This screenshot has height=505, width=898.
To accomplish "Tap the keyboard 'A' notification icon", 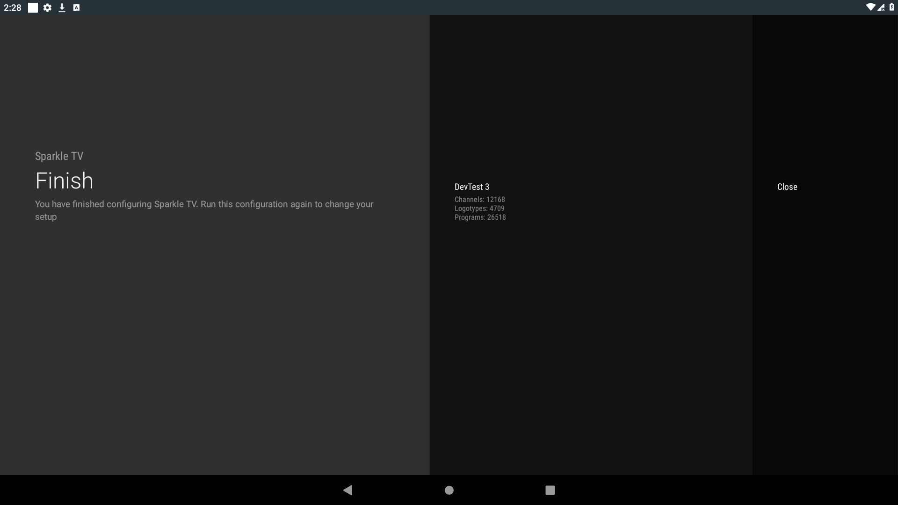I will 76,7.
